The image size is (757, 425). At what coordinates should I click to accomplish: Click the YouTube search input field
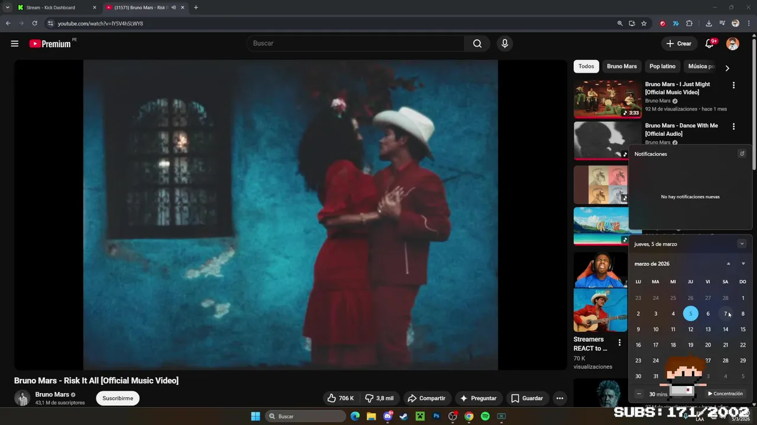pos(355,44)
